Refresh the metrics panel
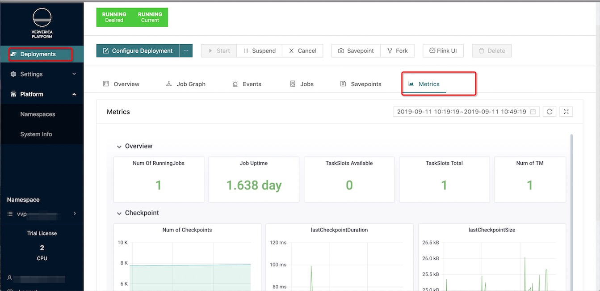The height and width of the screenshot is (291, 600). coord(550,112)
